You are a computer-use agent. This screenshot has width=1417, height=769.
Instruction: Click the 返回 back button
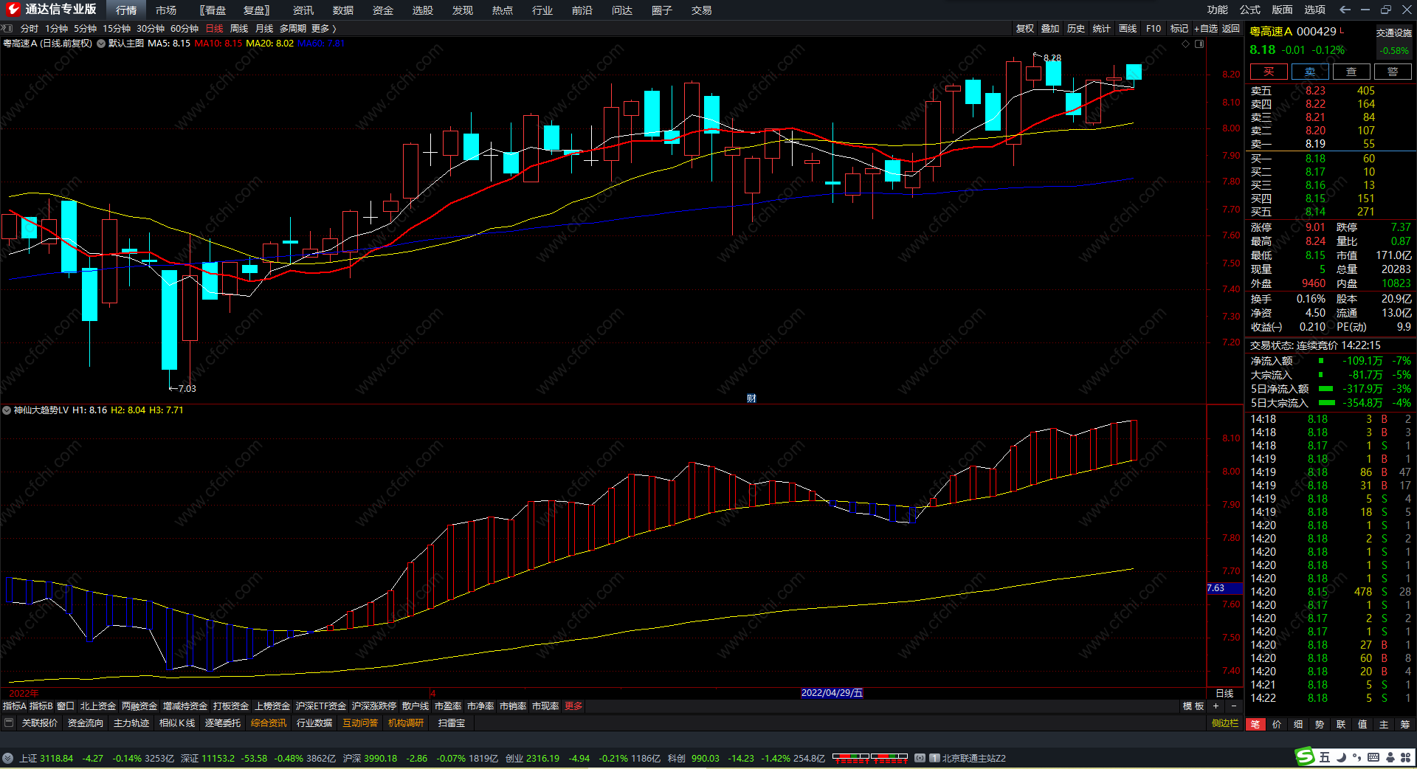pos(1231,29)
